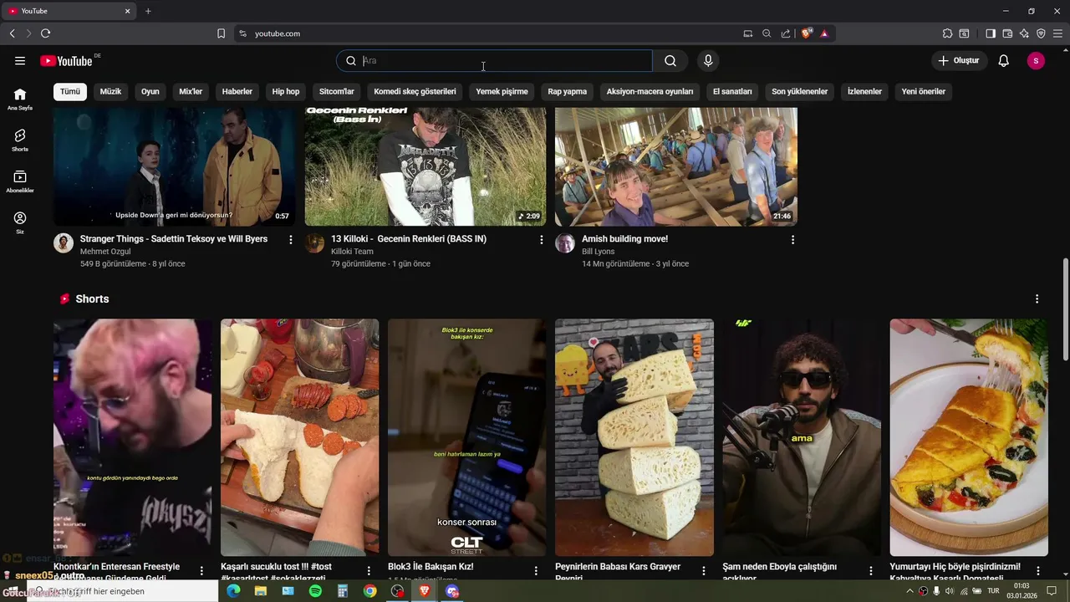Select the Sitcom'lar filter chip
The width and height of the screenshot is (1070, 602).
(x=337, y=91)
